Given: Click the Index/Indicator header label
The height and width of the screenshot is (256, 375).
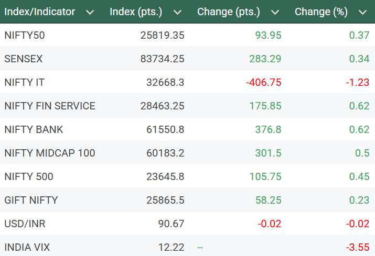Looking at the screenshot, I should coord(40,12).
